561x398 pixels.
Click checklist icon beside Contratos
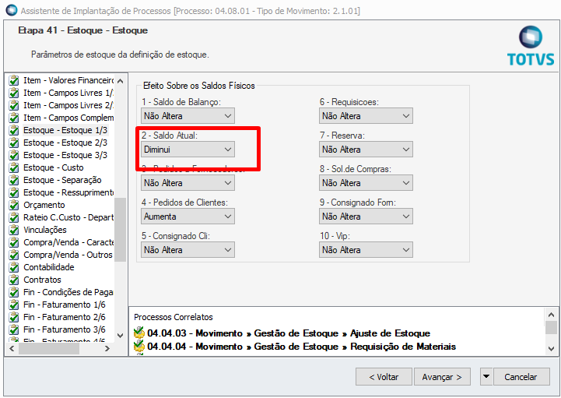(x=13, y=280)
